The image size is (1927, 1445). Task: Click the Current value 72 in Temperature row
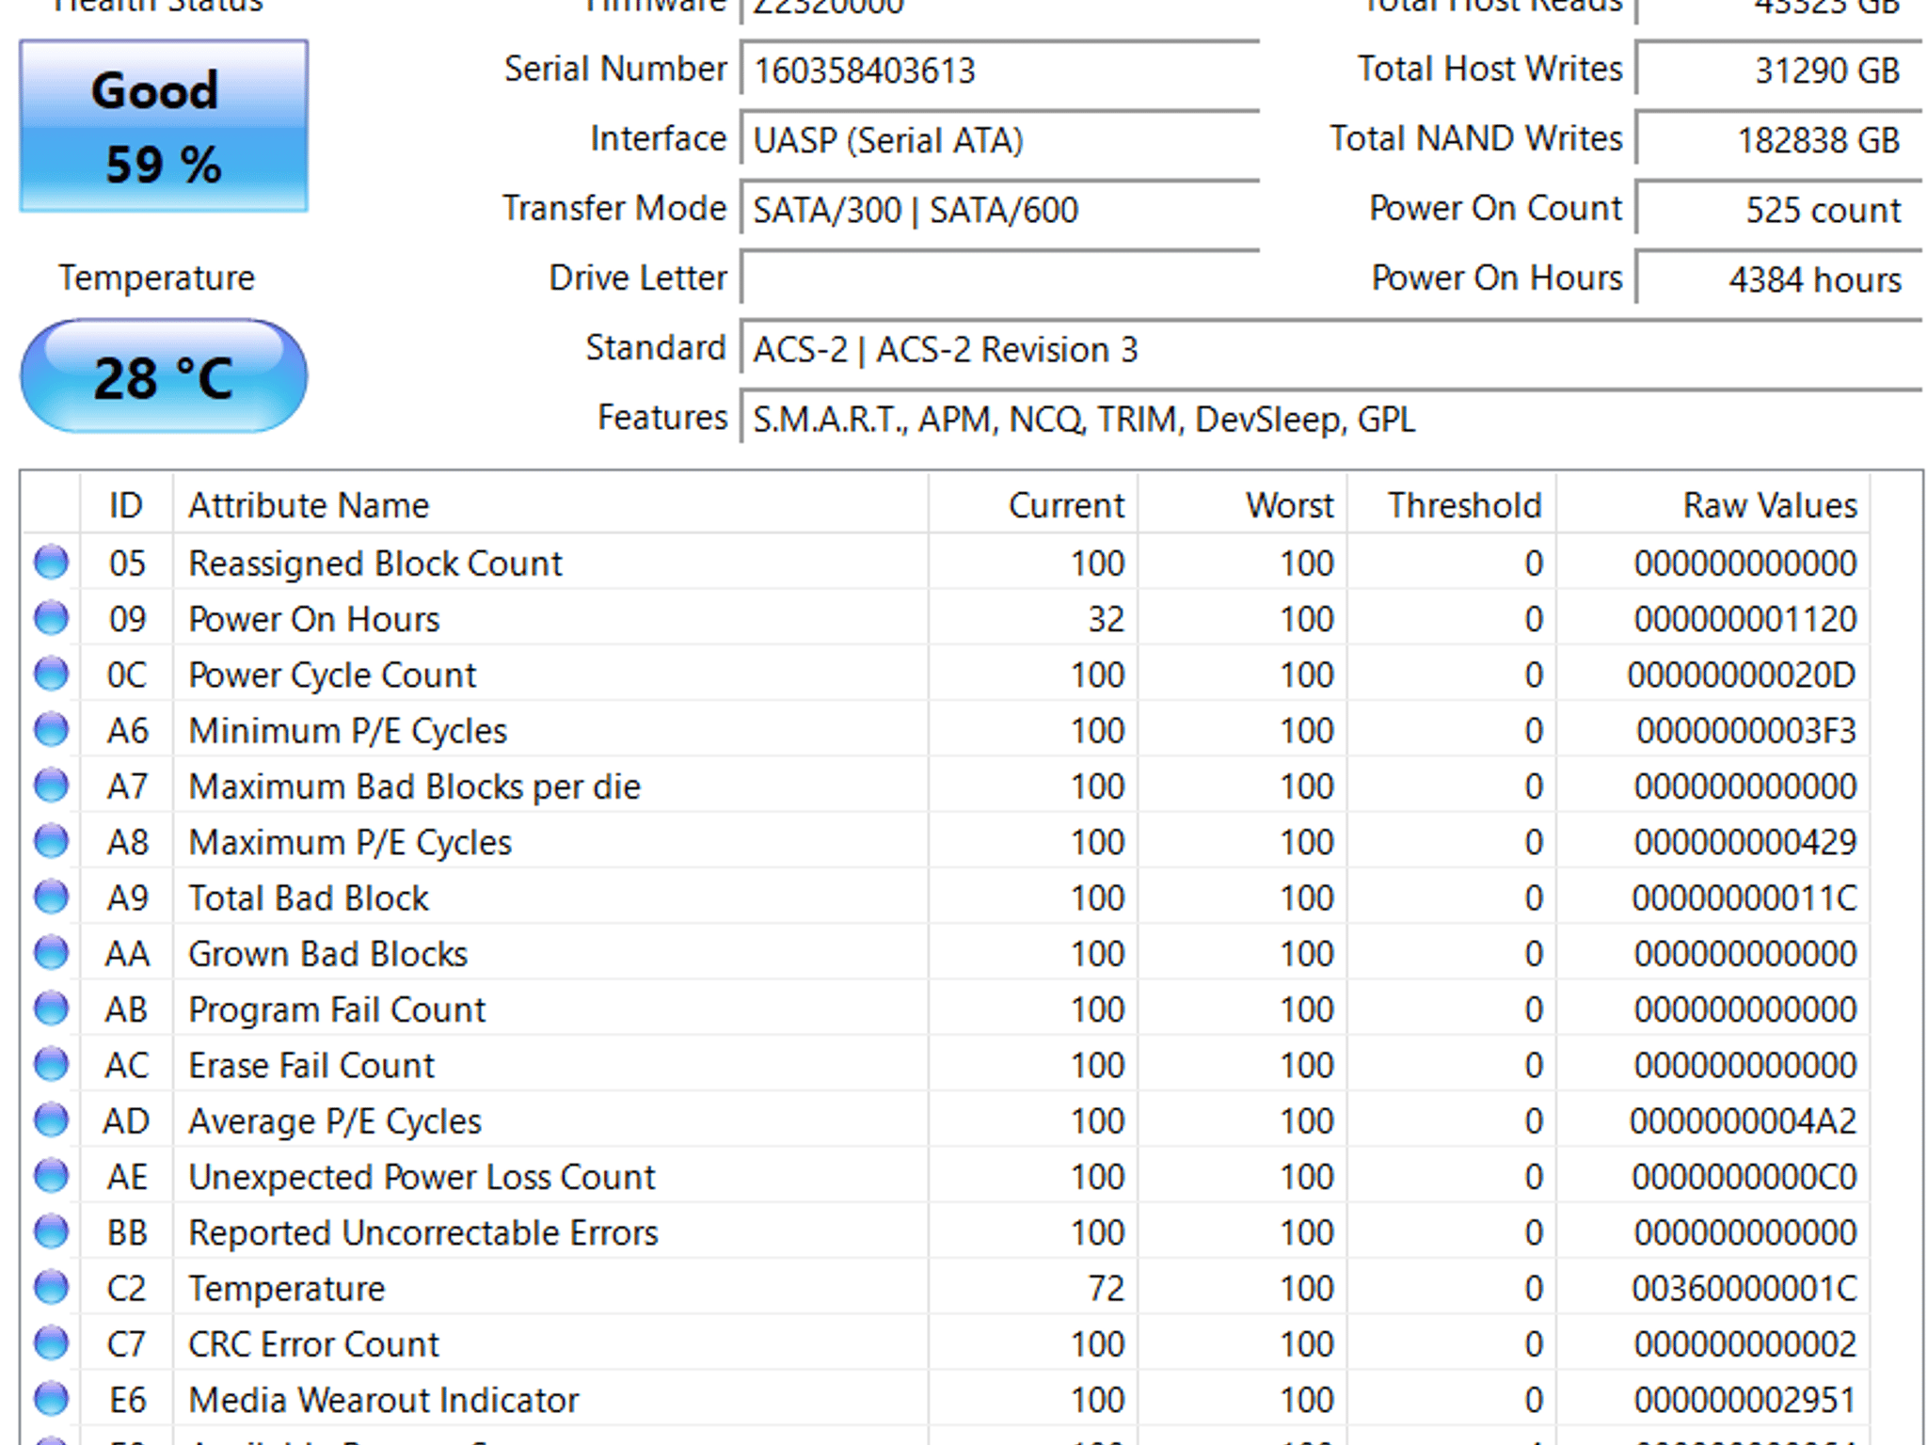1105,1287
